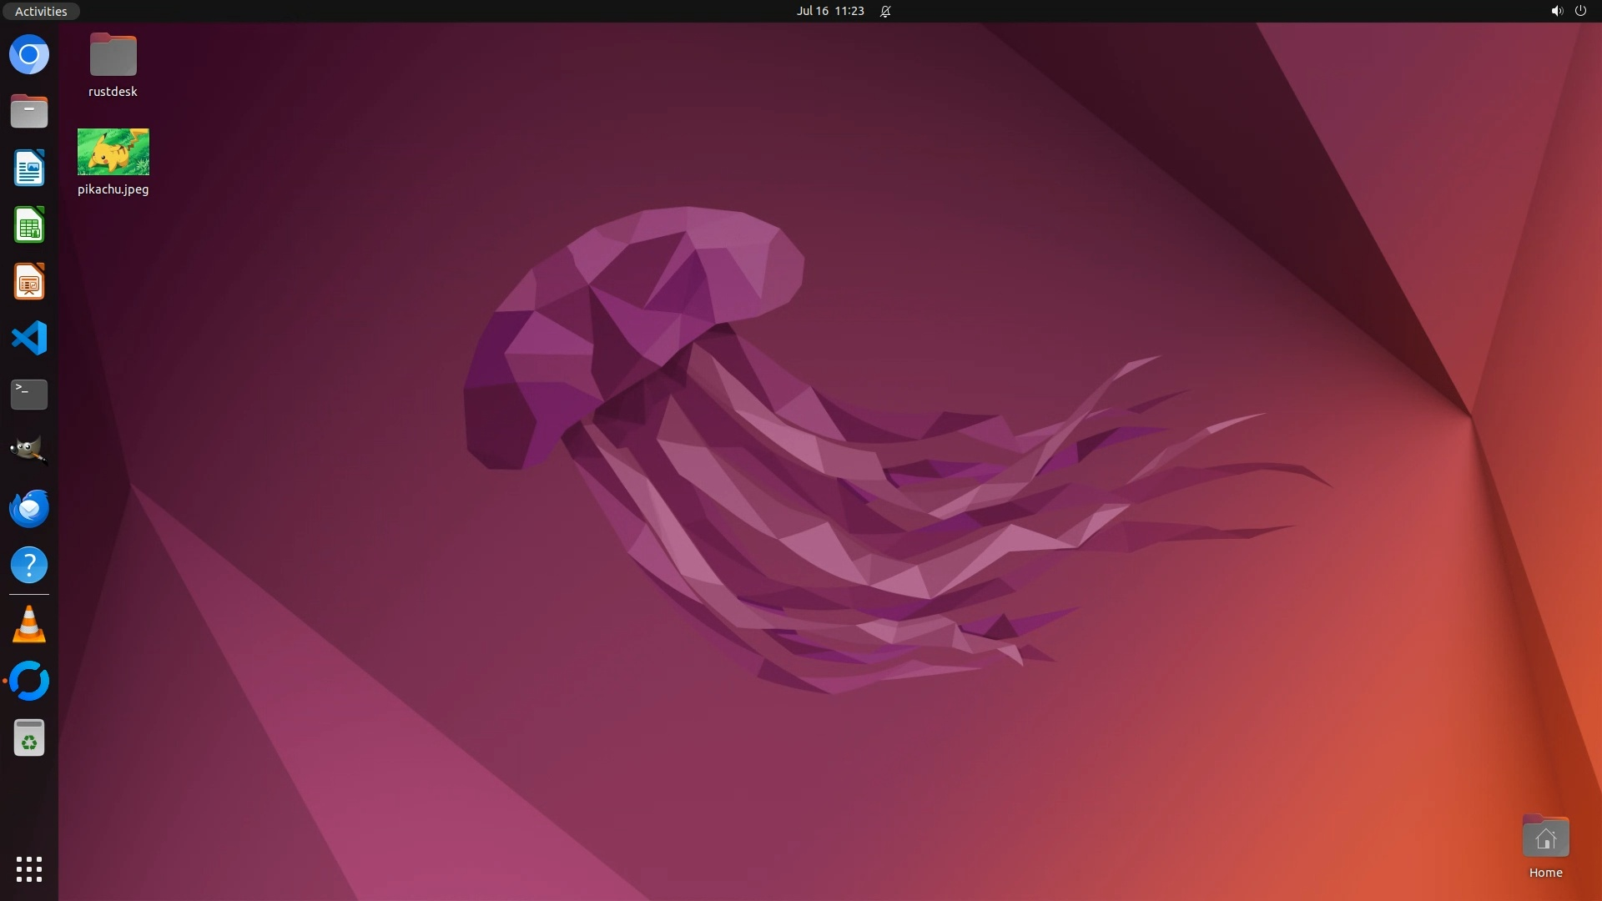
Task: Open the date and time menu
Action: point(829,11)
